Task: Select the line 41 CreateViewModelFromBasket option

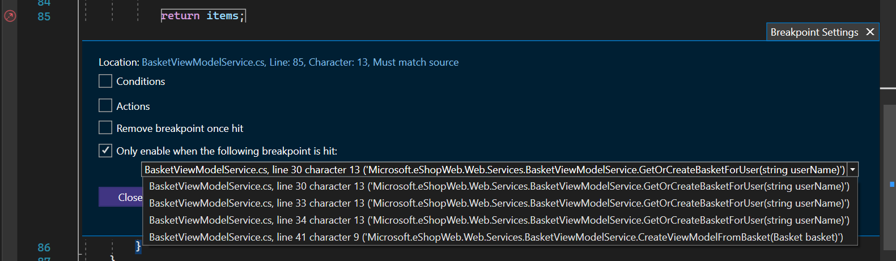Action: [x=496, y=237]
